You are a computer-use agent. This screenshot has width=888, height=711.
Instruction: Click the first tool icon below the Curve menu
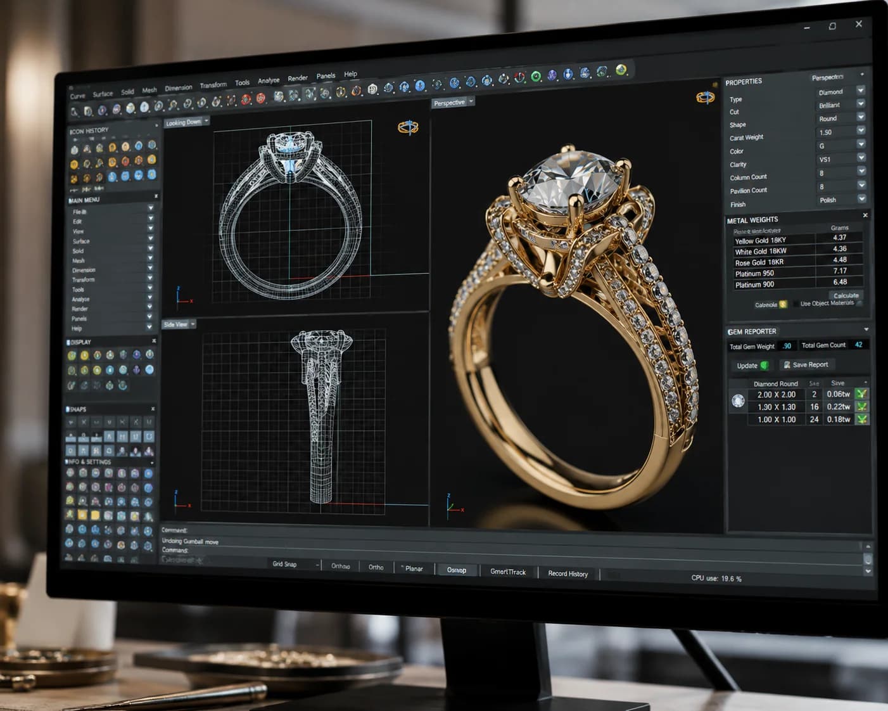coord(75,112)
